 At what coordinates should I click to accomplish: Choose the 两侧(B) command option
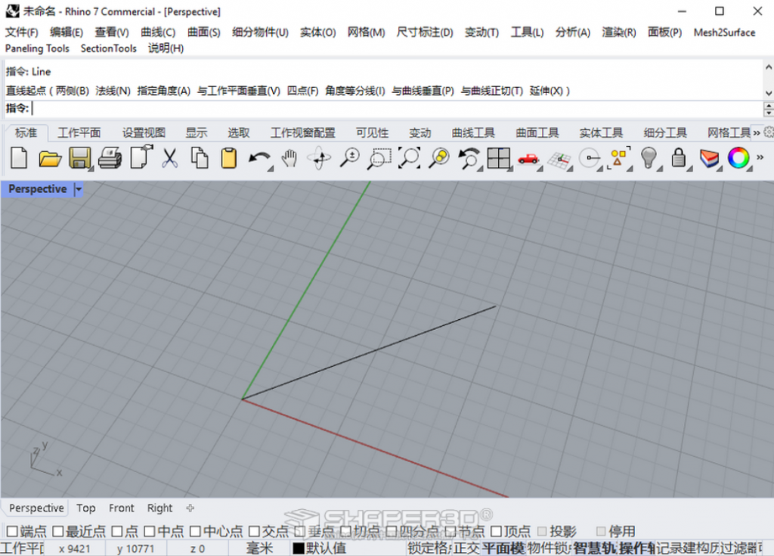pos(72,91)
